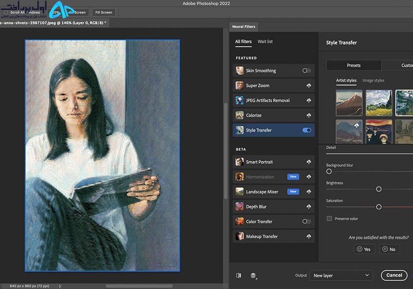Click the vertical canvas scrollbar
This screenshot has width=413, height=289.
tap(226, 151)
